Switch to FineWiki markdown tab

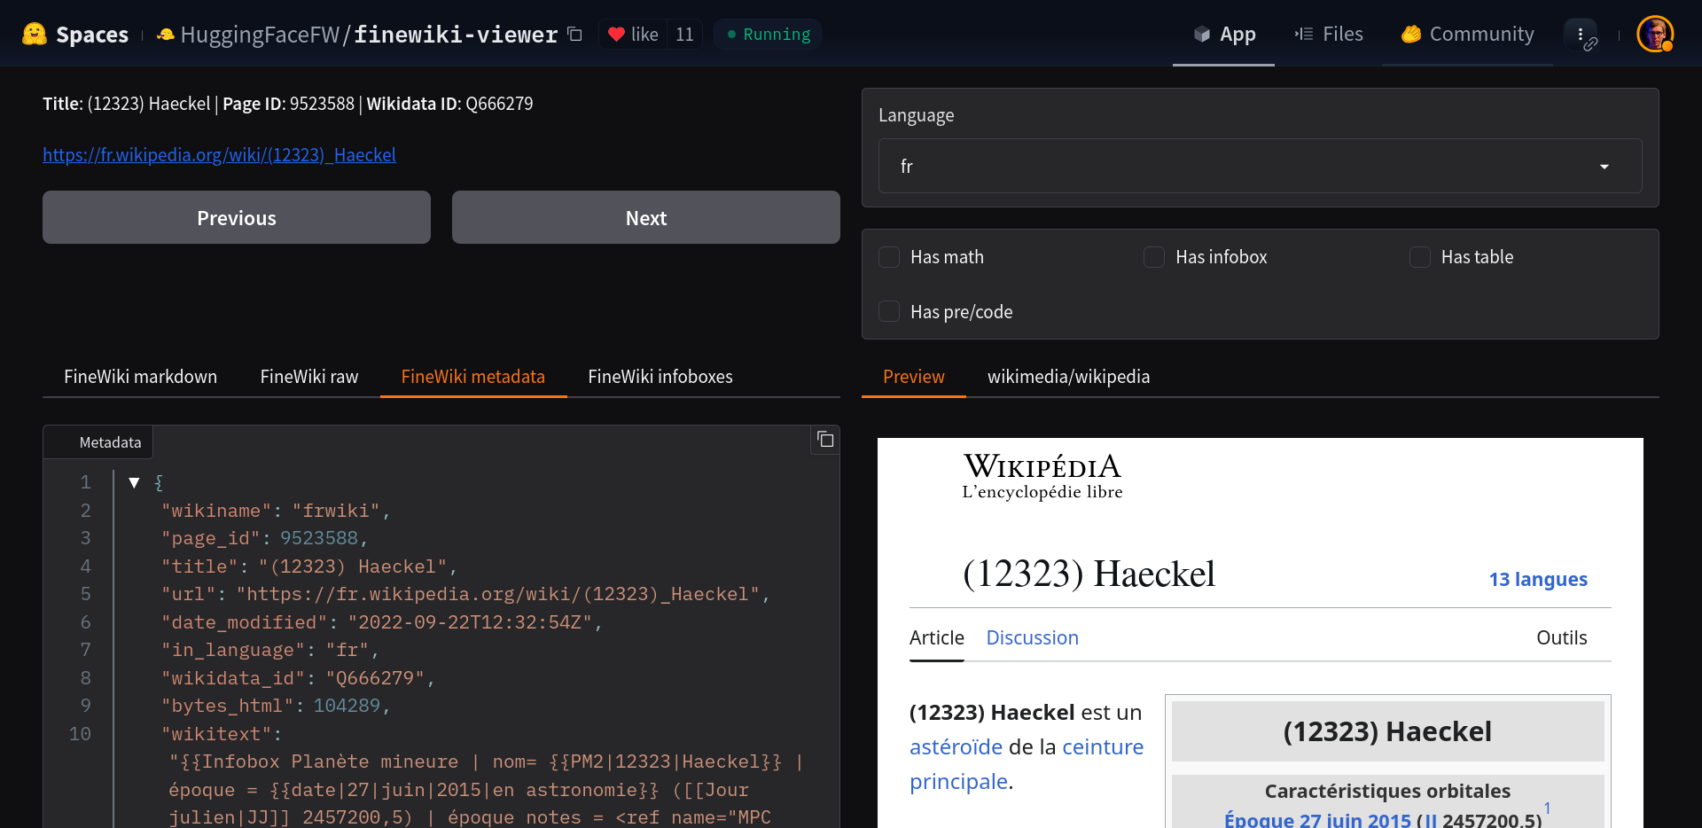(140, 377)
